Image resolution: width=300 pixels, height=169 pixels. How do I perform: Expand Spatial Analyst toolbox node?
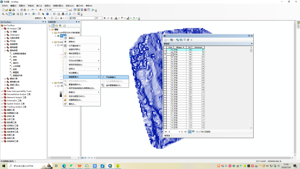2,104
